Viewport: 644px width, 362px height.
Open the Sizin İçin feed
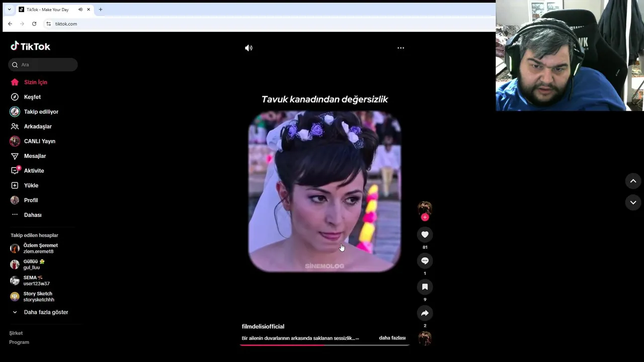point(29,82)
